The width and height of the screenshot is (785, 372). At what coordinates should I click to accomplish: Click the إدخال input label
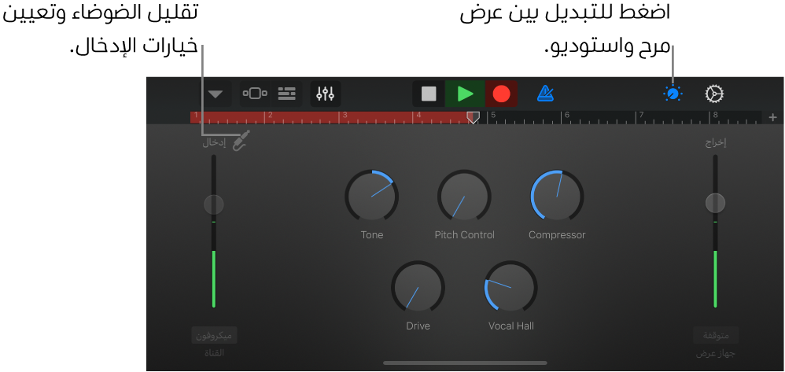click(x=214, y=143)
